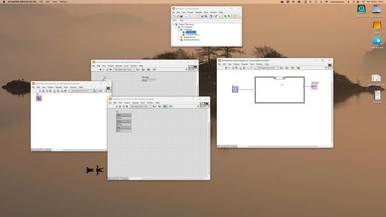Open Operate menu in the string array front panel

coord(135,103)
